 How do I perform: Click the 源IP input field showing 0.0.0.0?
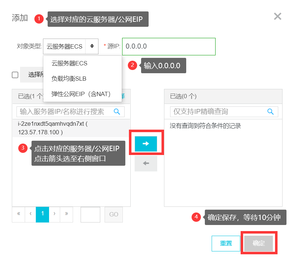(168, 46)
